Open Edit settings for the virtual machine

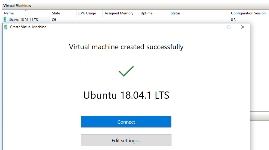coord(126,140)
